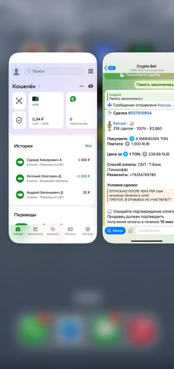The width and height of the screenshot is (174, 369).
Task: Expand Кошелёк with the chevron
Action: (39, 86)
